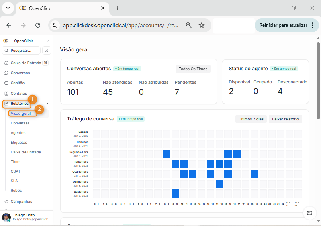Bookmark this page with star icon
Viewport: 321px width, 226px height.
[x=202, y=25]
